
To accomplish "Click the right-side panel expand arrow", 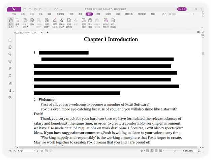I will (203, 14).
